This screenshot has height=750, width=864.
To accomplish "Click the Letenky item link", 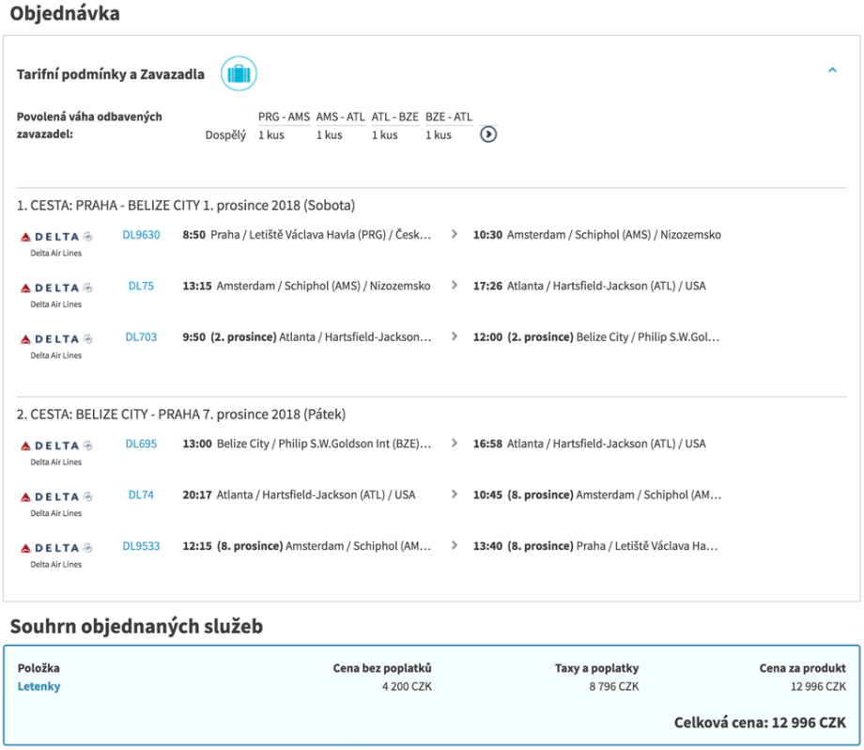I will 39,686.
